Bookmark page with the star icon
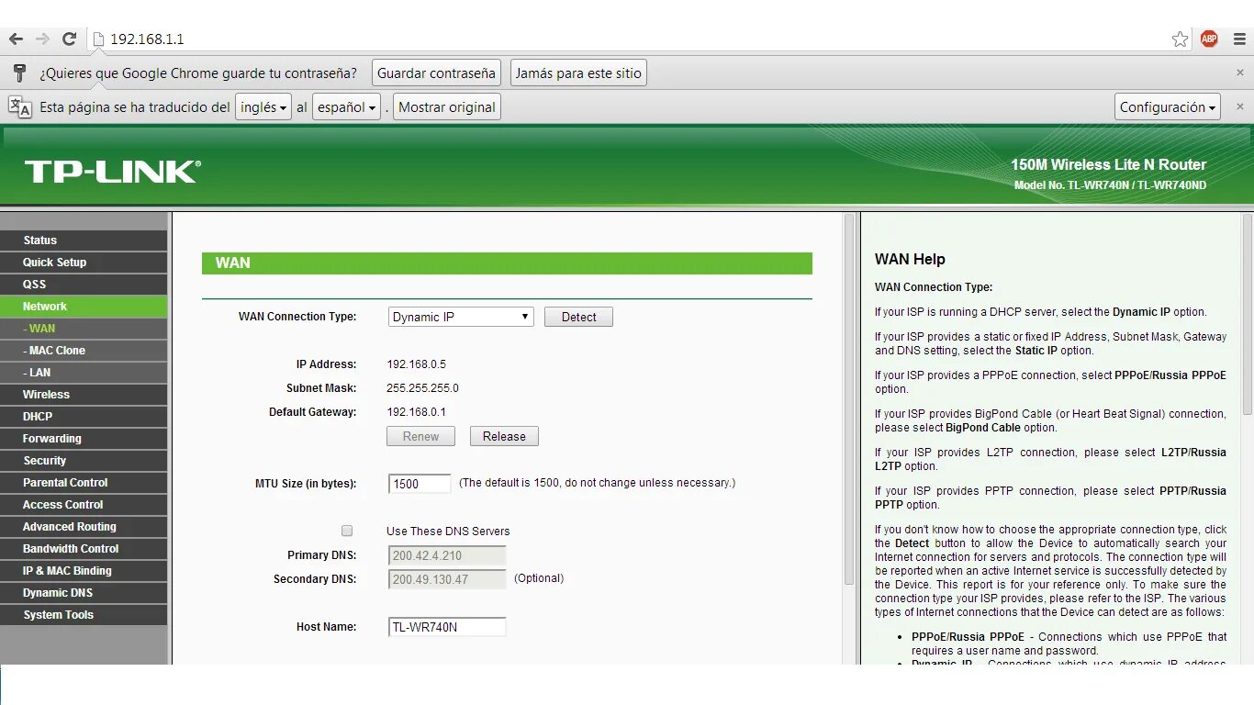This screenshot has width=1254, height=705. tap(1181, 39)
